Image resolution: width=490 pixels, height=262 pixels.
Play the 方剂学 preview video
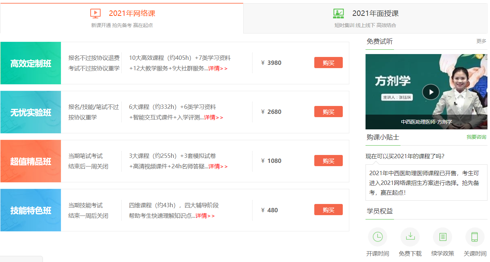(430, 92)
